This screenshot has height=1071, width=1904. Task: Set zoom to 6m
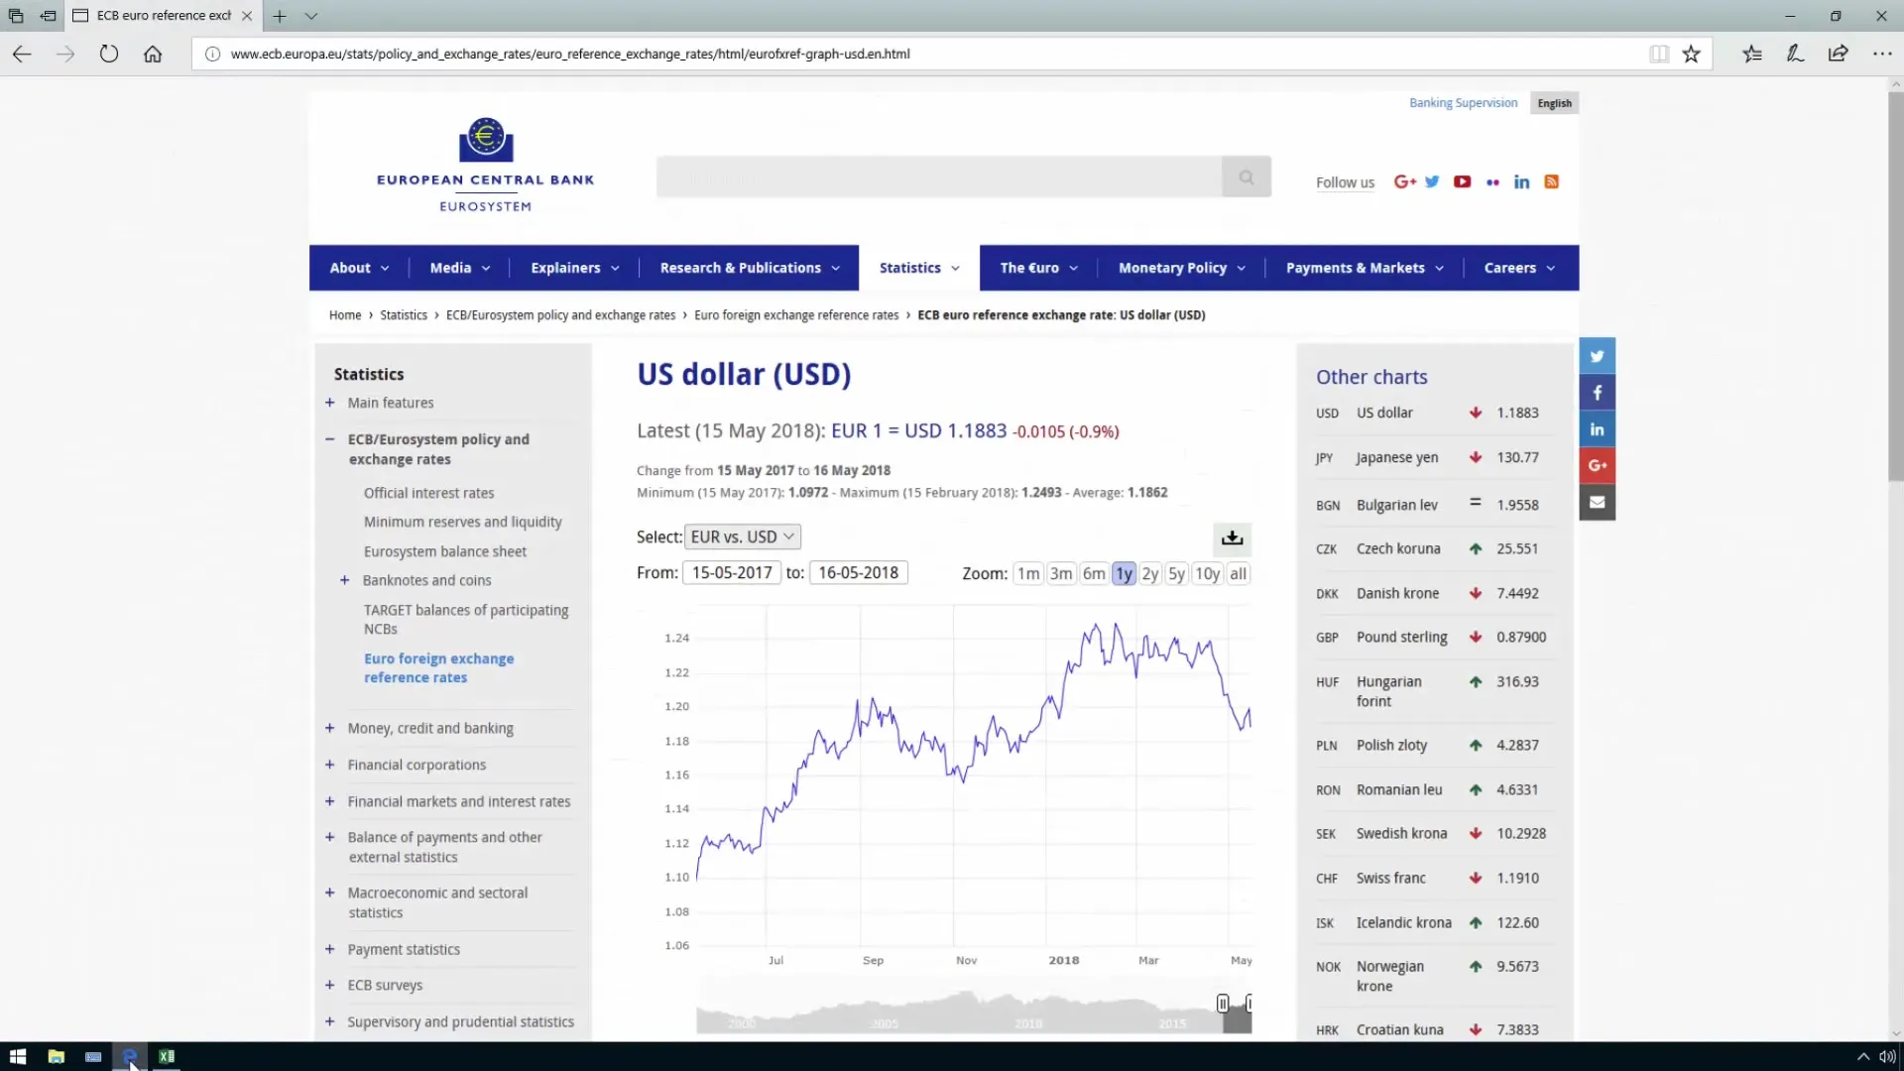pos(1094,573)
